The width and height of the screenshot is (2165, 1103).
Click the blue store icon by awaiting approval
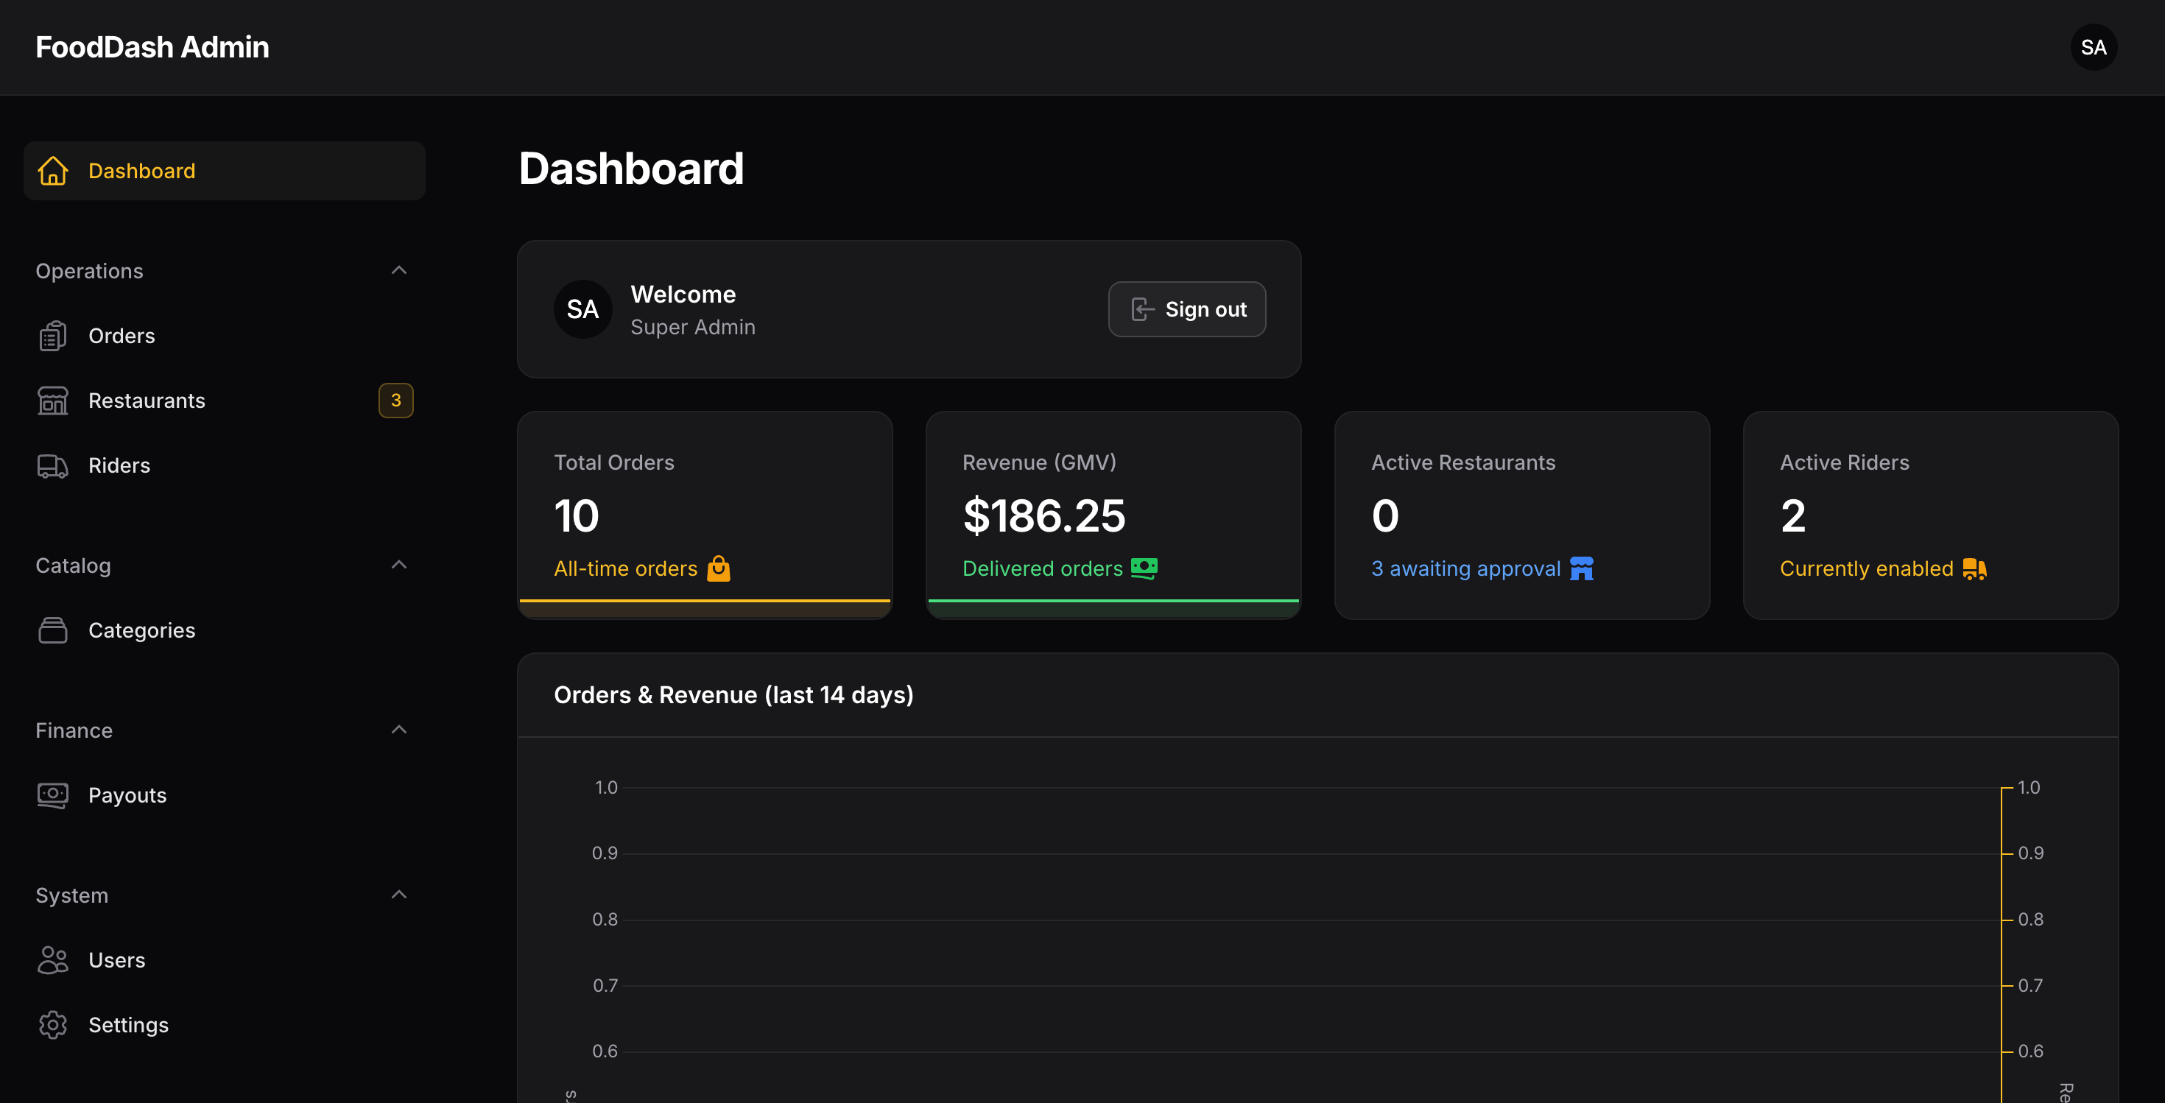coord(1582,568)
